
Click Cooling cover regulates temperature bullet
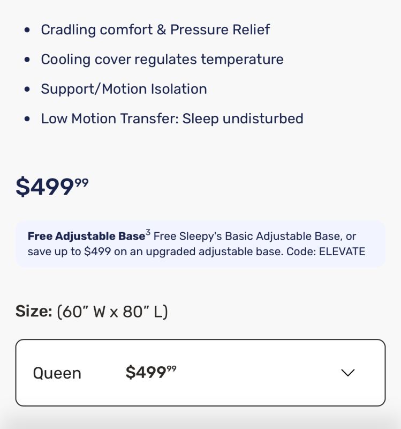[x=162, y=59]
